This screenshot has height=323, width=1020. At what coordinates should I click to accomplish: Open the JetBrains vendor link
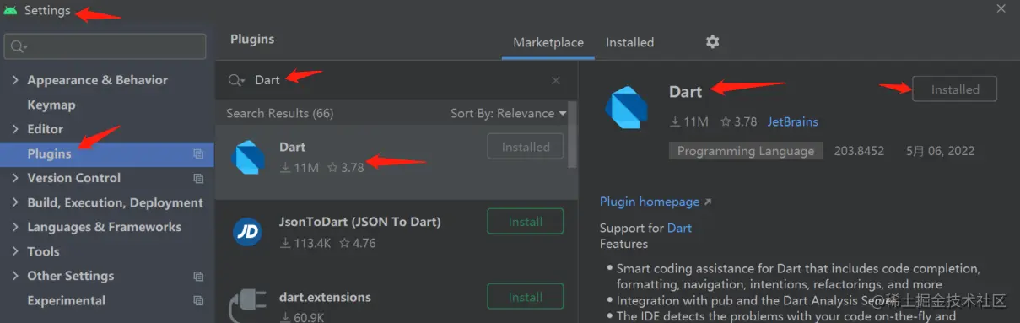point(792,121)
